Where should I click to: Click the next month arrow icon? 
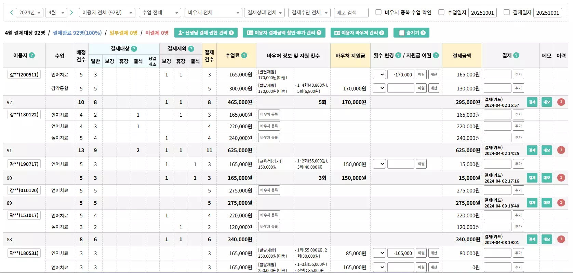[x=71, y=13]
